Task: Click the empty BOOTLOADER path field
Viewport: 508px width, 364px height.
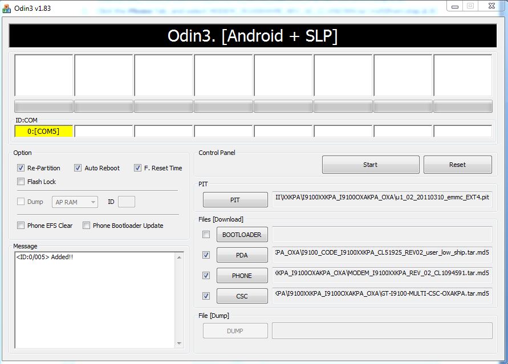Action: (382, 234)
